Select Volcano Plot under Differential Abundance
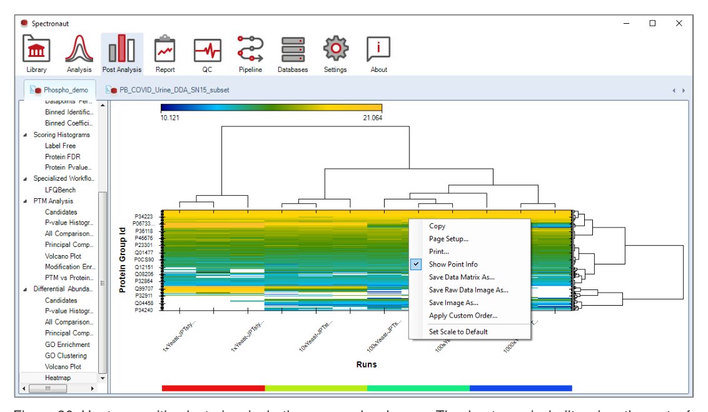 63,367
